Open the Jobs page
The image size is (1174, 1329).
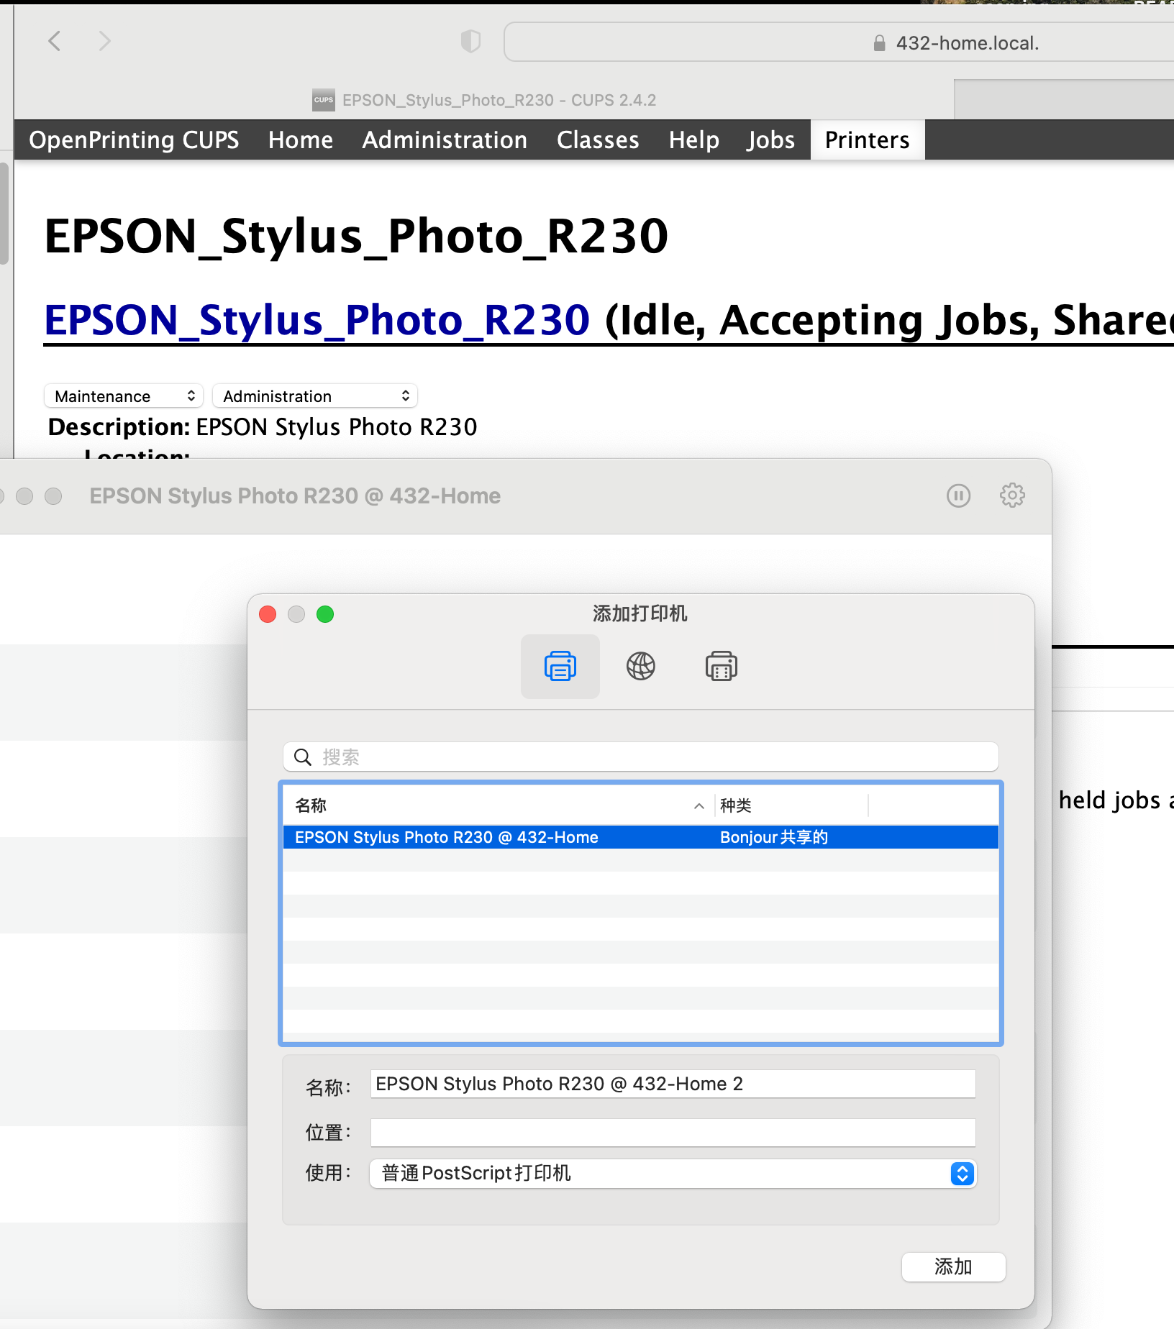coord(771,140)
